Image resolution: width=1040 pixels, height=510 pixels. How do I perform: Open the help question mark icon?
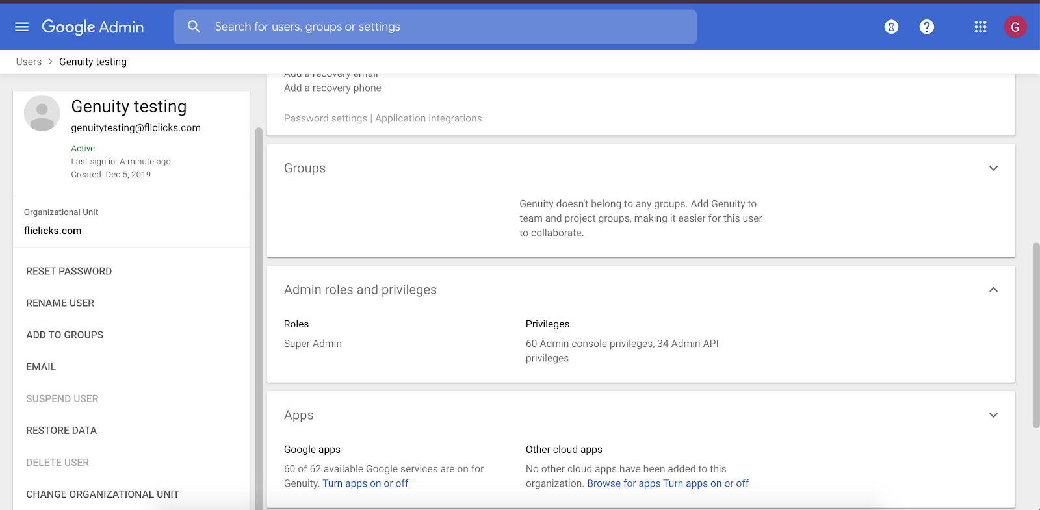[x=927, y=27]
